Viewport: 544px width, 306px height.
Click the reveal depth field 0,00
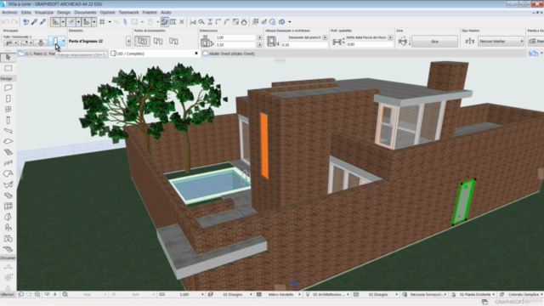pos(369,44)
